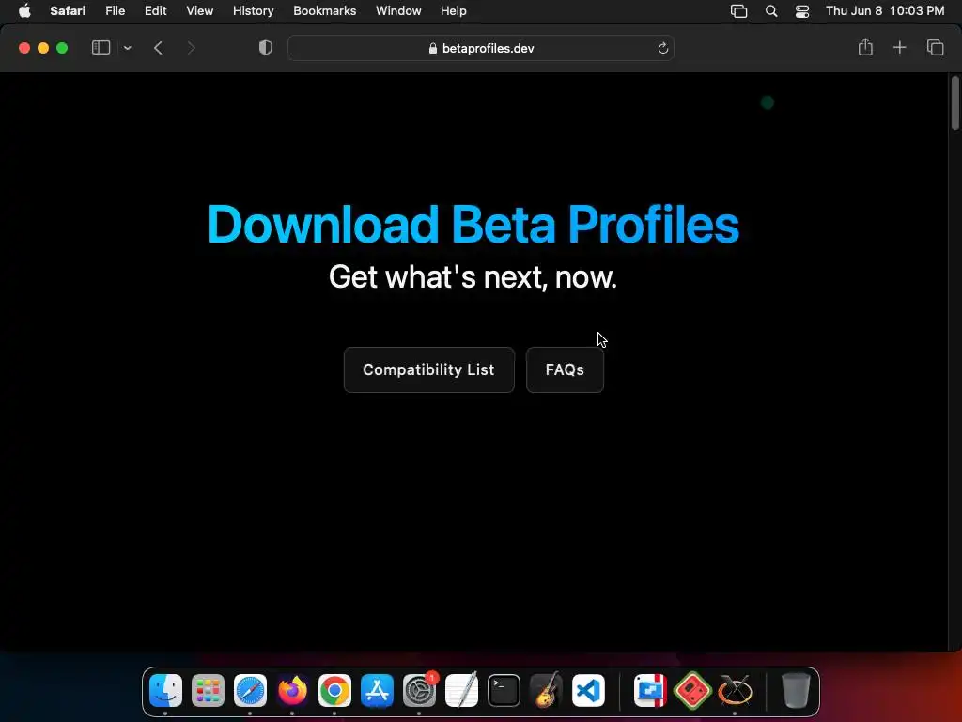
Task: Open the Trash in the Dock
Action: 797,691
